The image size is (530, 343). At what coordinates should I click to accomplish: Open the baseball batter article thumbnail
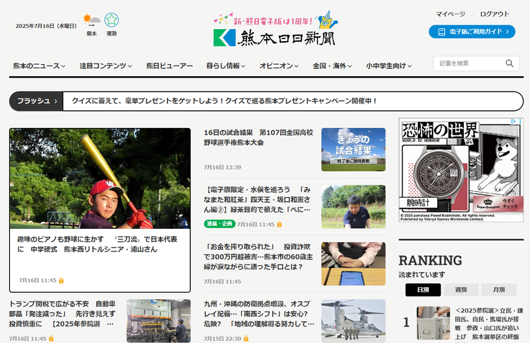click(x=100, y=178)
